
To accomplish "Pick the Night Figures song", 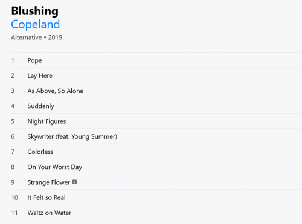I will pos(47,121).
